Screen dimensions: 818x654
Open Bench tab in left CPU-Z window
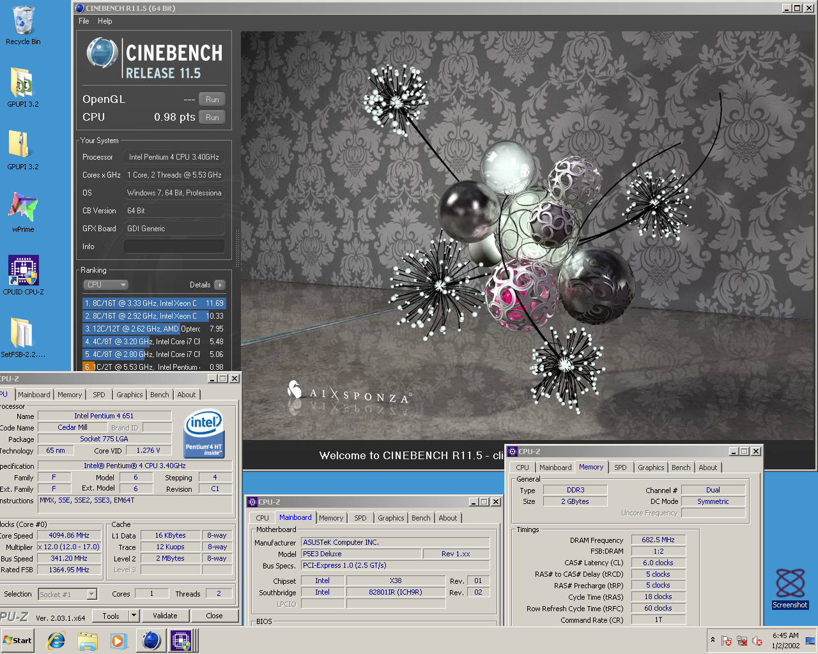(x=159, y=395)
